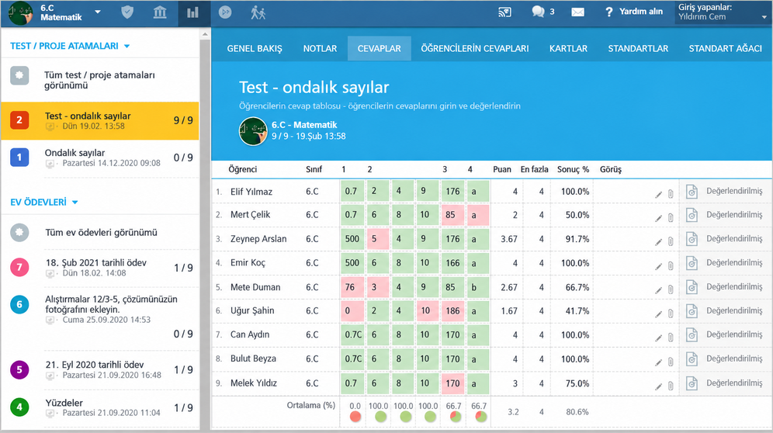The height and width of the screenshot is (433, 773).
Task: Open the chat messages icon
Action: pos(538,12)
